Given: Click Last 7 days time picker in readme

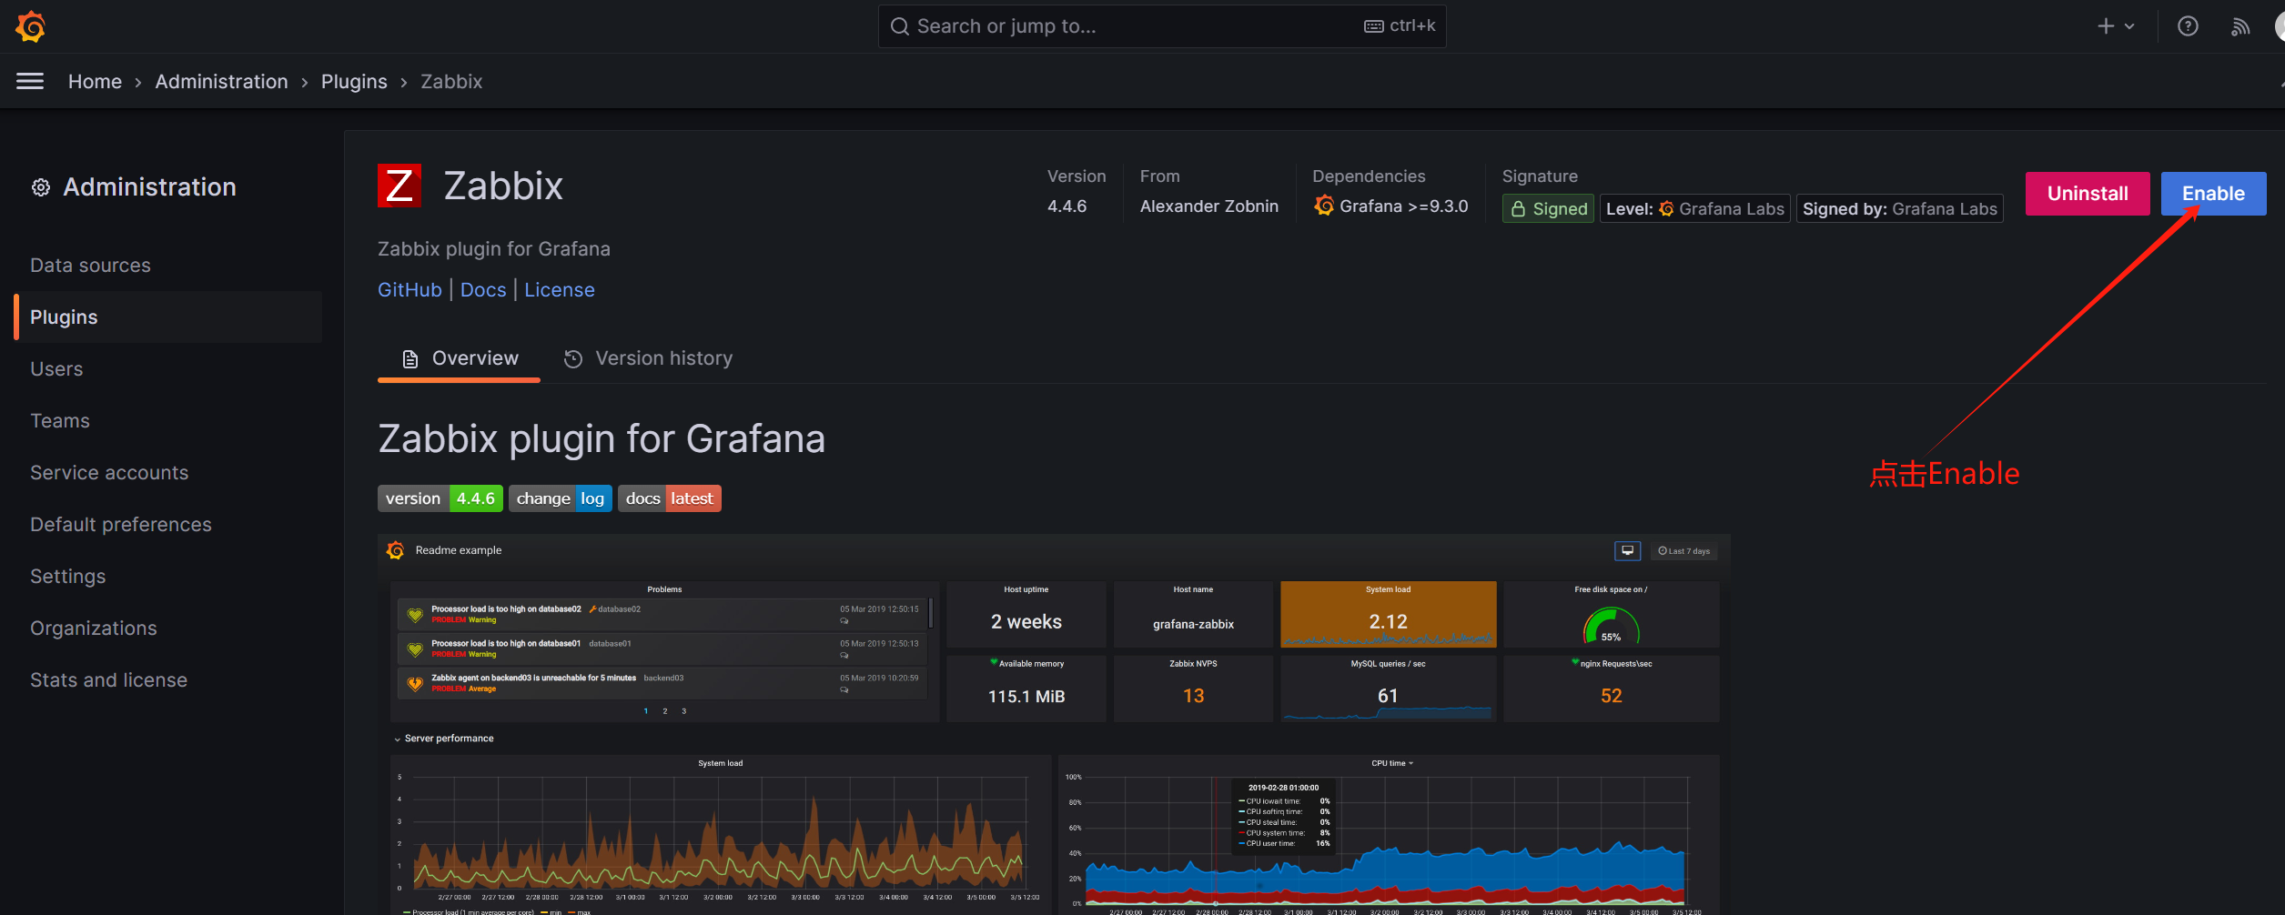Looking at the screenshot, I should (1683, 550).
